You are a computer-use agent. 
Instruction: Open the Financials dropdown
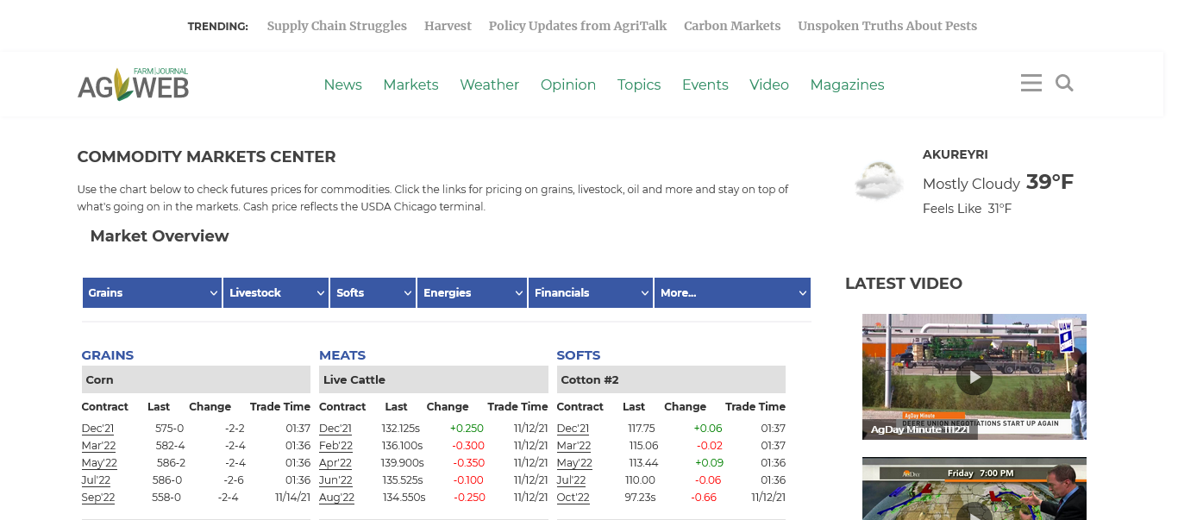click(591, 292)
